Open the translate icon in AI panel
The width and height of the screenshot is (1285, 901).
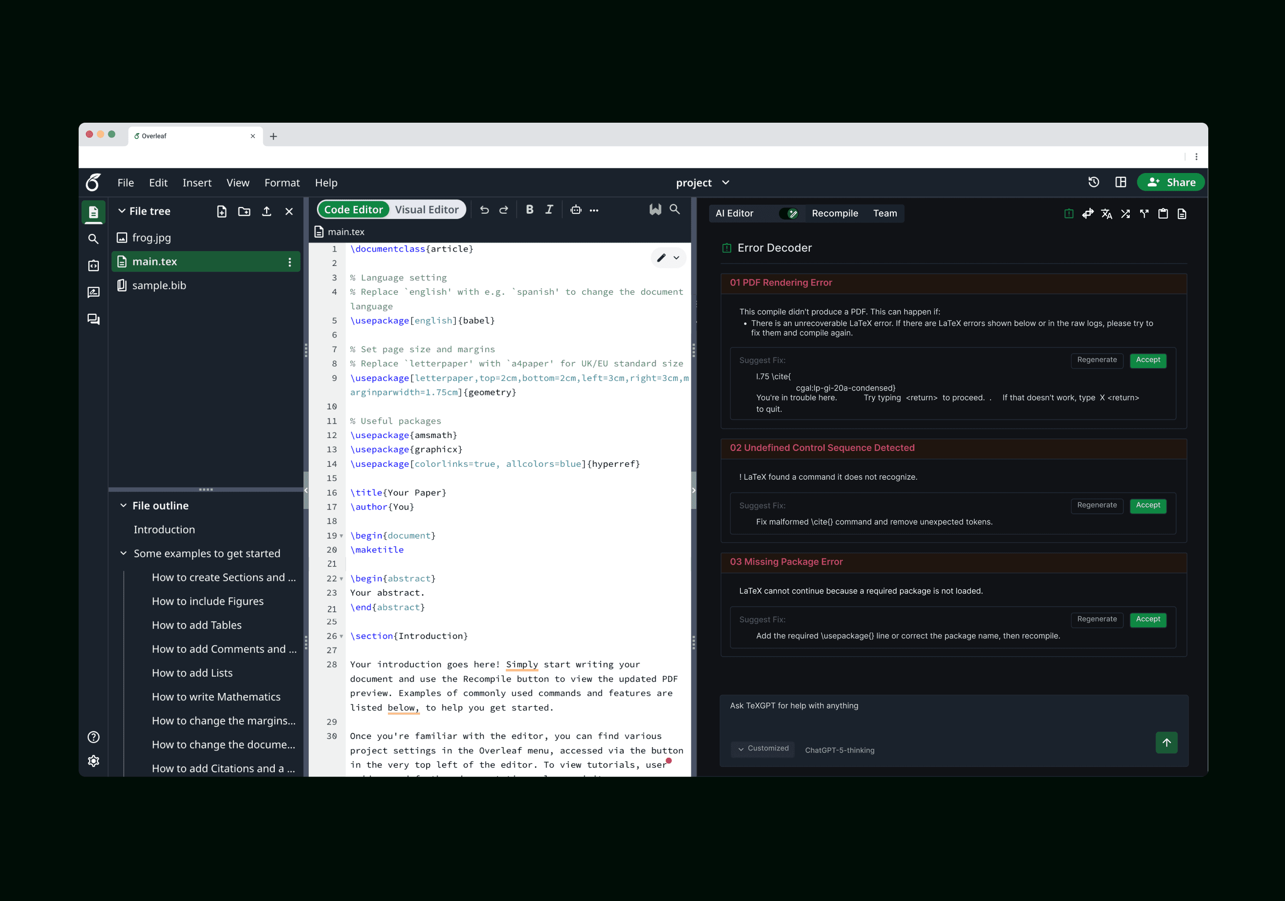[1106, 214]
